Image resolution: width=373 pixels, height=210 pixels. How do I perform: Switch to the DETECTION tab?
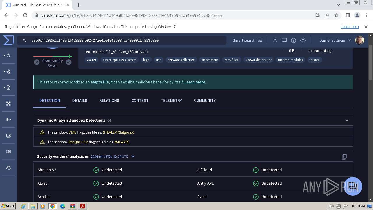pos(50,100)
